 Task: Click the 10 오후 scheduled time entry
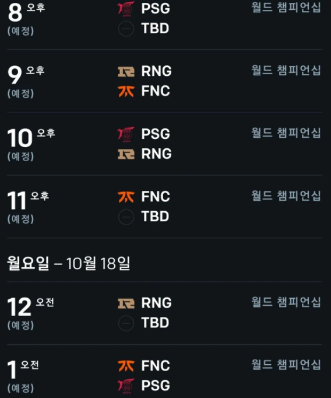point(31,144)
